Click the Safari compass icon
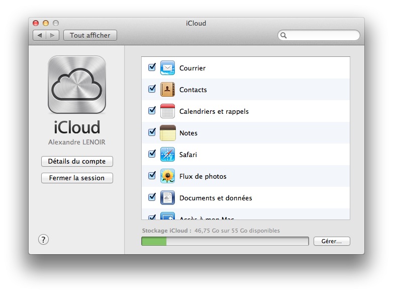Image resolution: width=393 pixels, height=294 pixels. pos(167,155)
